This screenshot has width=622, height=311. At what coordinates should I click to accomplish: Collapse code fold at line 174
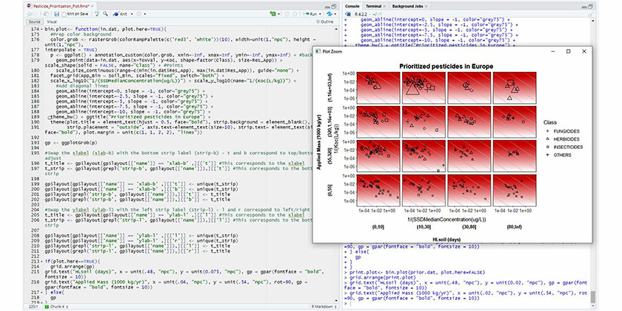[42, 30]
